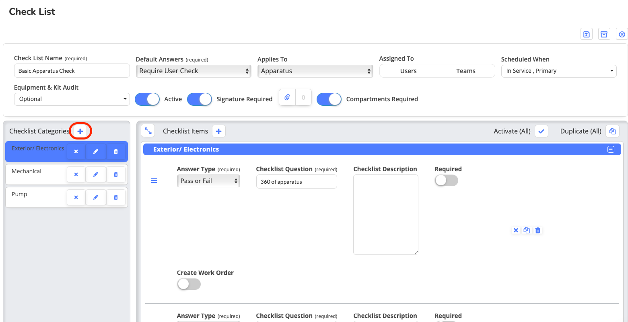Delete the Pump category
The image size is (628, 322).
pos(116,197)
